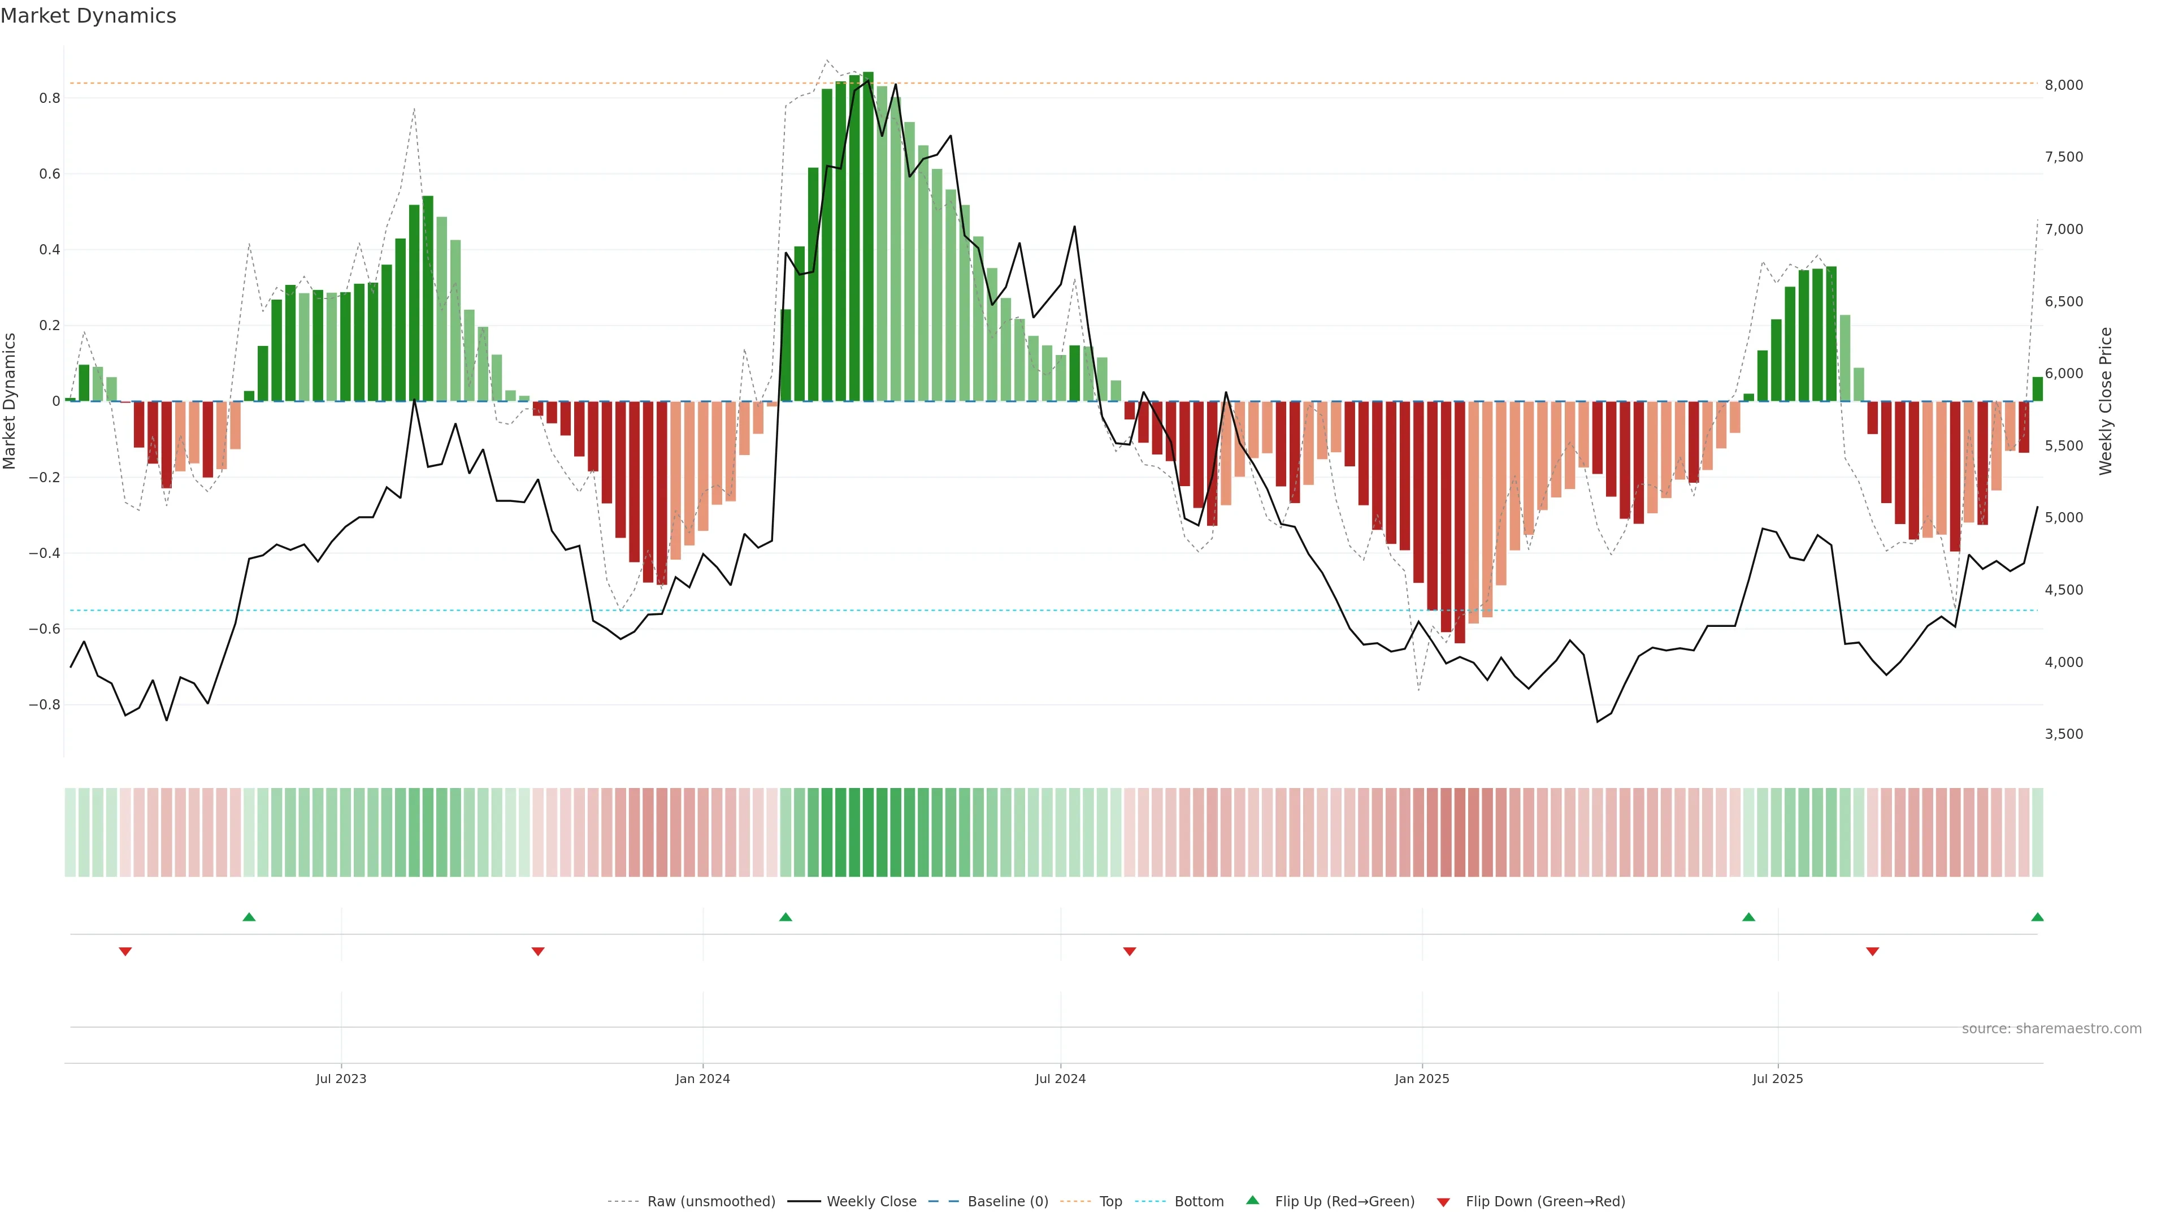The height and width of the screenshot is (1221, 2170).
Task: Click the flip-down triangle before Jan 2024
Action: [x=539, y=951]
